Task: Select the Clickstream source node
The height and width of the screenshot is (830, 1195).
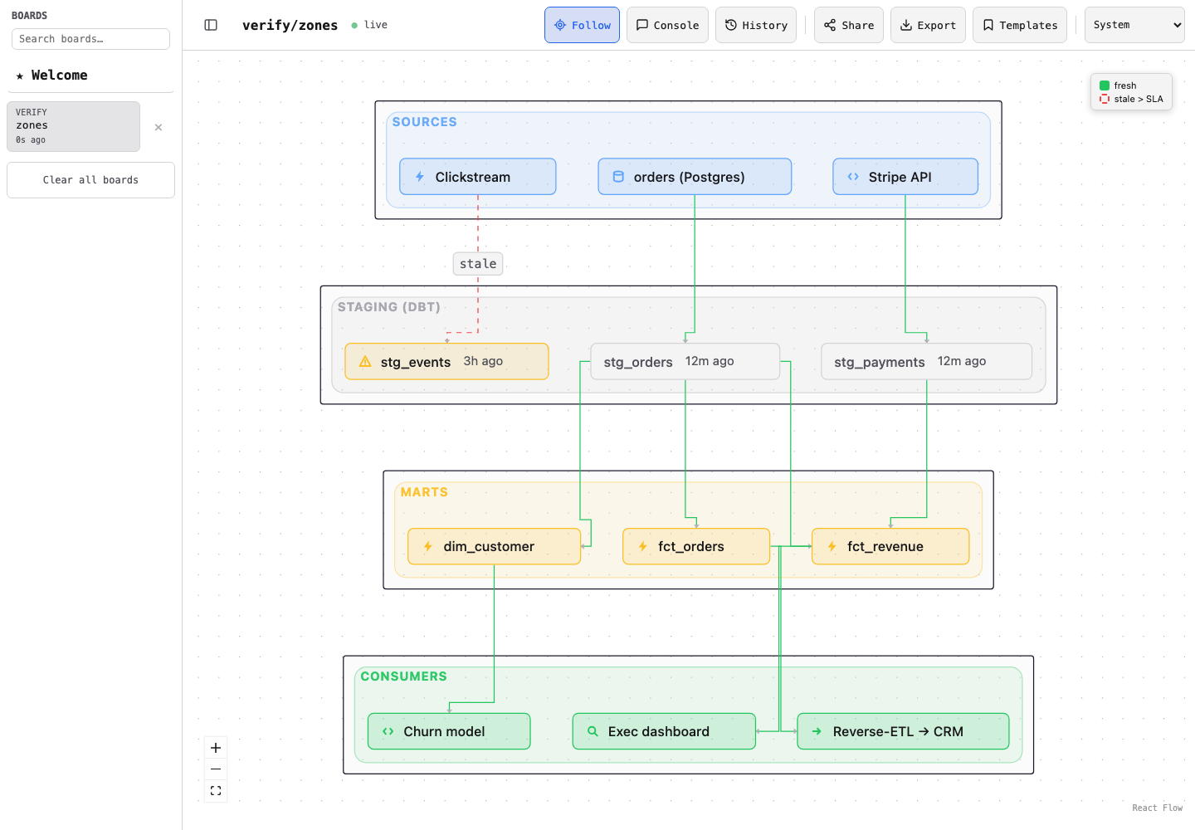Action: [478, 177]
